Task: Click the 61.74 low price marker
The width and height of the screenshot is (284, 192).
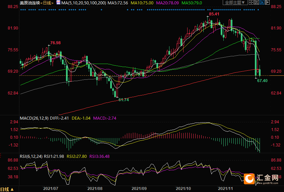Action: (x=124, y=100)
